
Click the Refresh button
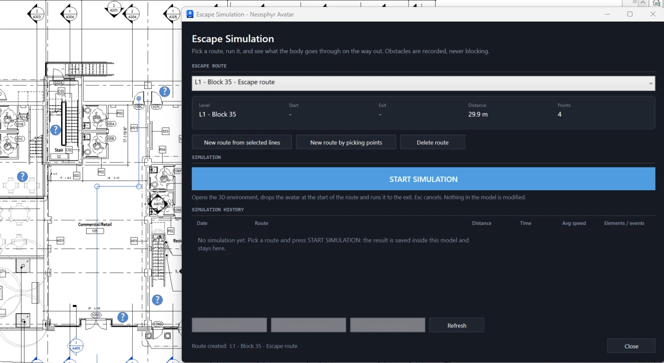[x=457, y=325]
